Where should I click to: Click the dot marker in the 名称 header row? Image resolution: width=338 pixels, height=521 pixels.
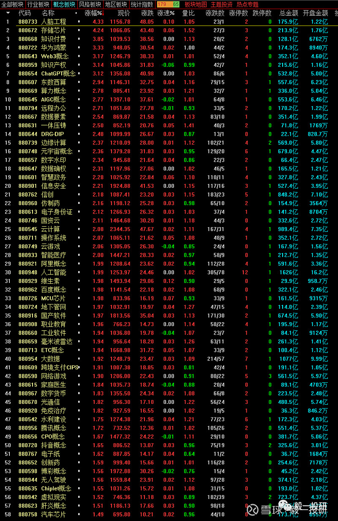pyautogui.click(x=76, y=13)
